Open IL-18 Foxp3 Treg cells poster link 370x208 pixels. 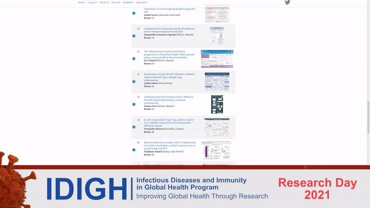point(169,123)
